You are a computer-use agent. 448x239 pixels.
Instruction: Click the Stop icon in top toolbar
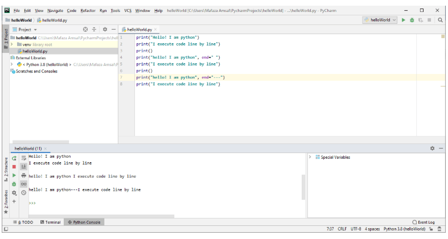[x=429, y=20]
